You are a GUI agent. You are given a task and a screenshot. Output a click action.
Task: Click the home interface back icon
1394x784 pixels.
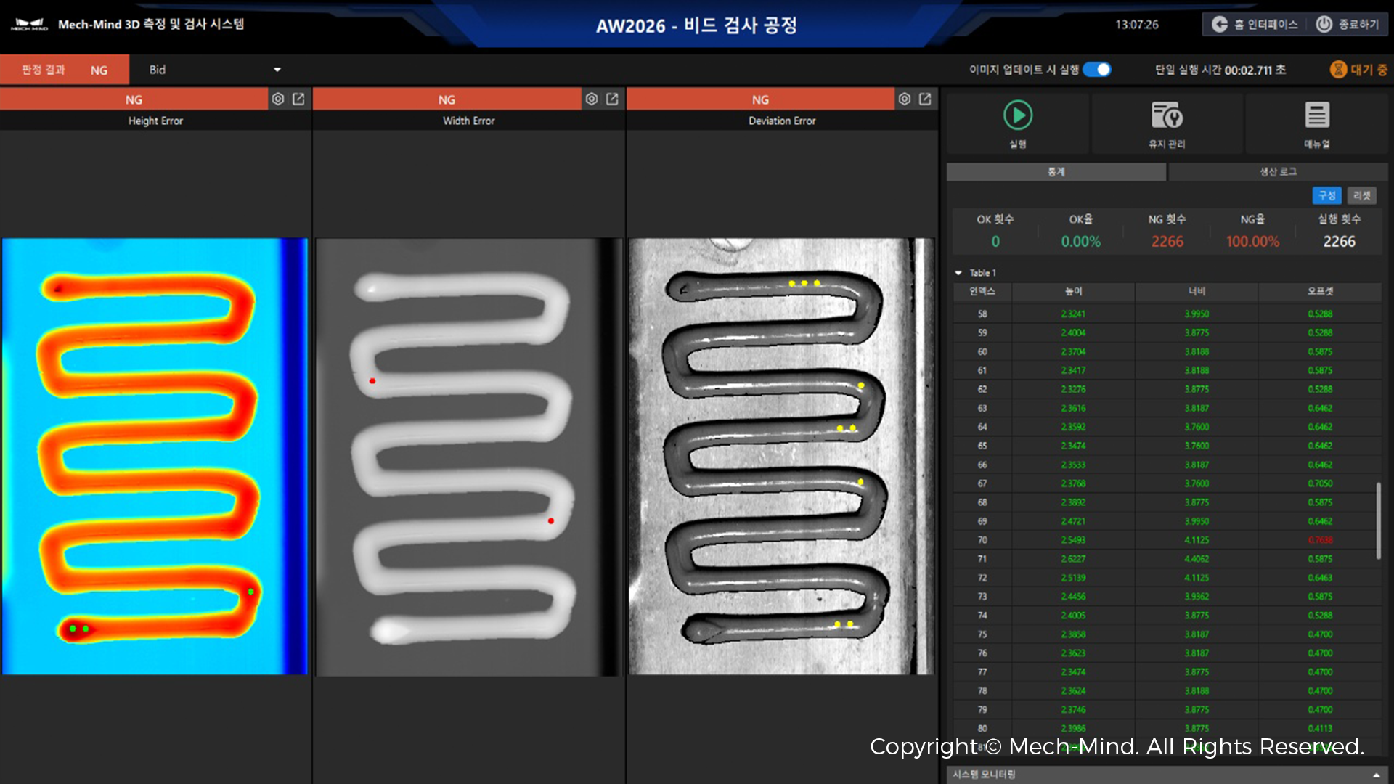1220,24
